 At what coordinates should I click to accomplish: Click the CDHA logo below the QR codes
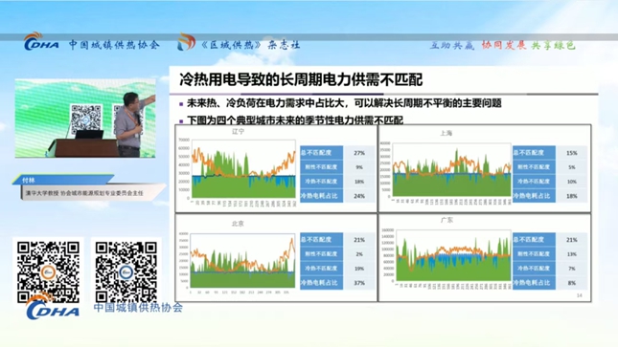53,307
